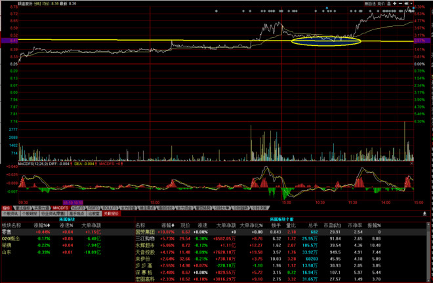Zoom in chart with the plus icon
Viewport: 433px width, 283px height.
pos(394,3)
